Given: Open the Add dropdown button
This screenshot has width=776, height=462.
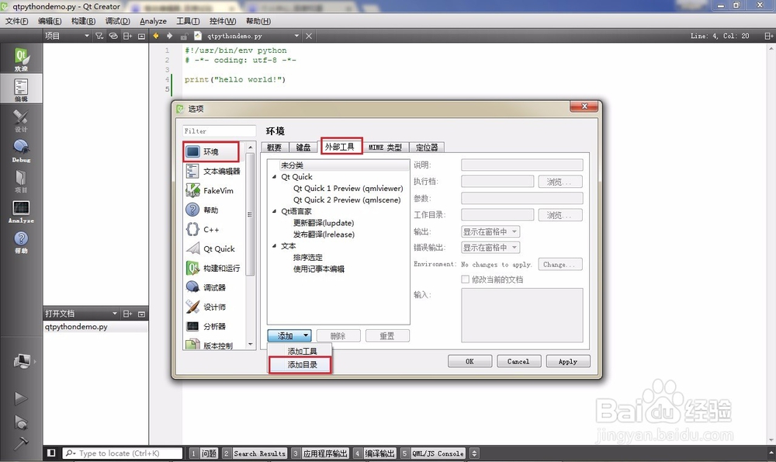Looking at the screenshot, I should [x=289, y=335].
